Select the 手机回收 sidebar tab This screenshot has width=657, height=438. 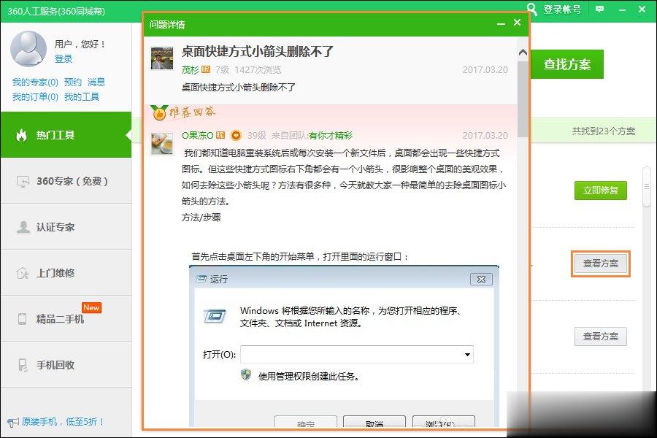click(x=66, y=365)
